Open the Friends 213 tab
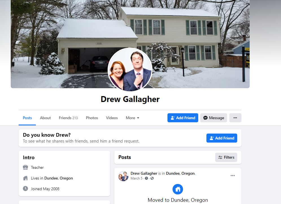This screenshot has width=281, height=204. coord(68,118)
